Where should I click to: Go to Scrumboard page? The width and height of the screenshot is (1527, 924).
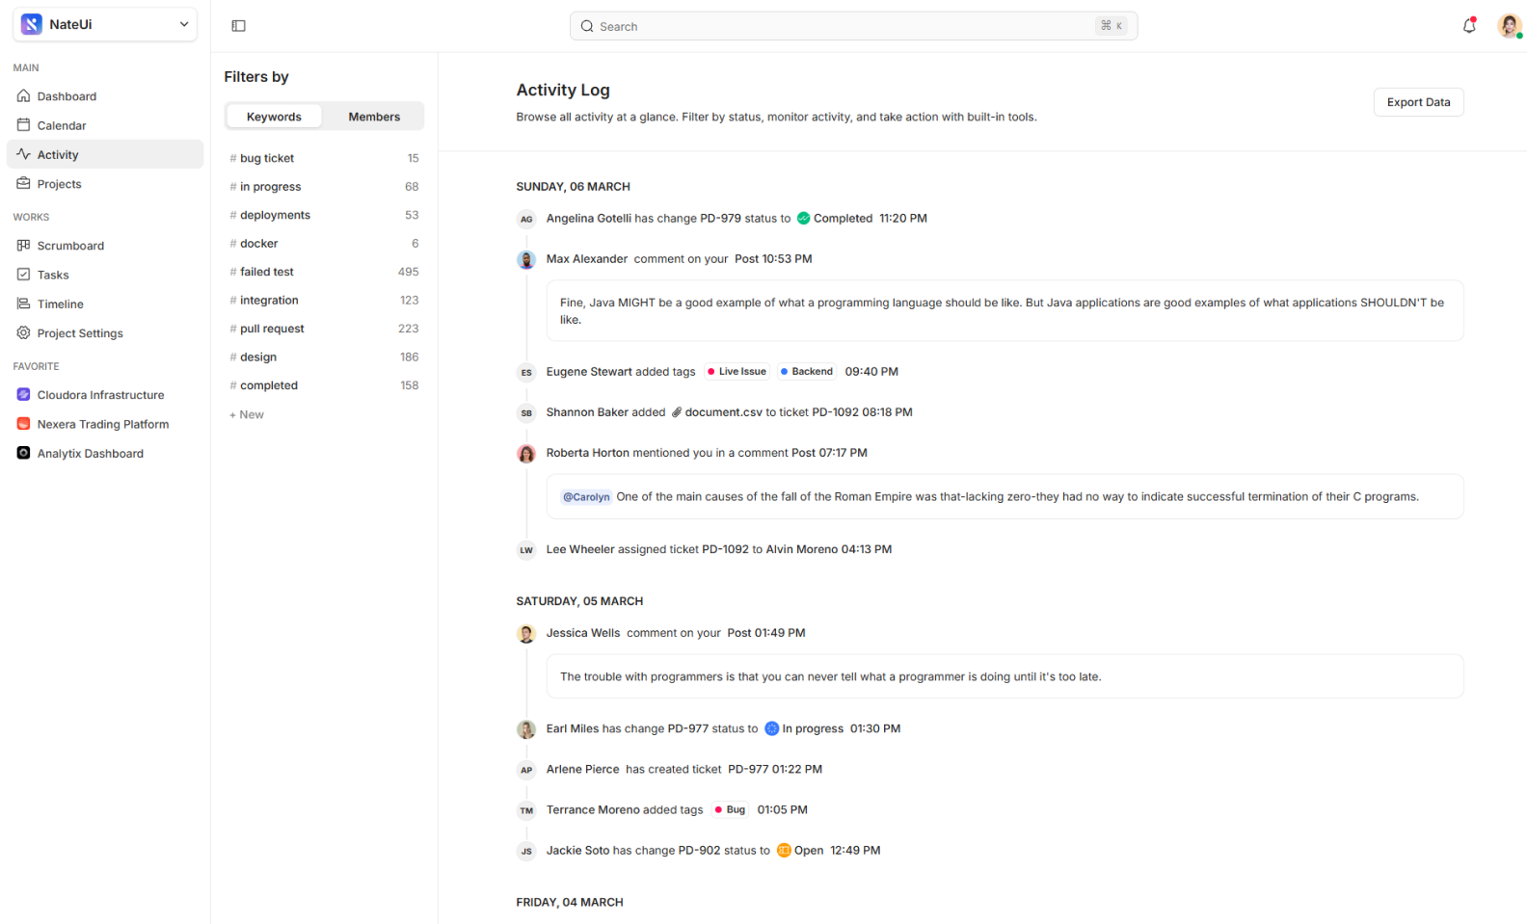105,245
